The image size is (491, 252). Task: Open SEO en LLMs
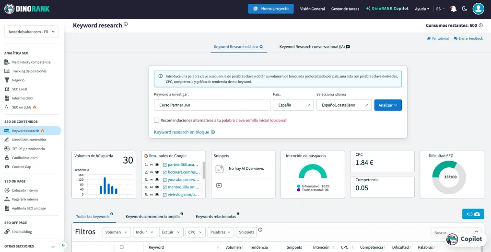tap(24, 107)
